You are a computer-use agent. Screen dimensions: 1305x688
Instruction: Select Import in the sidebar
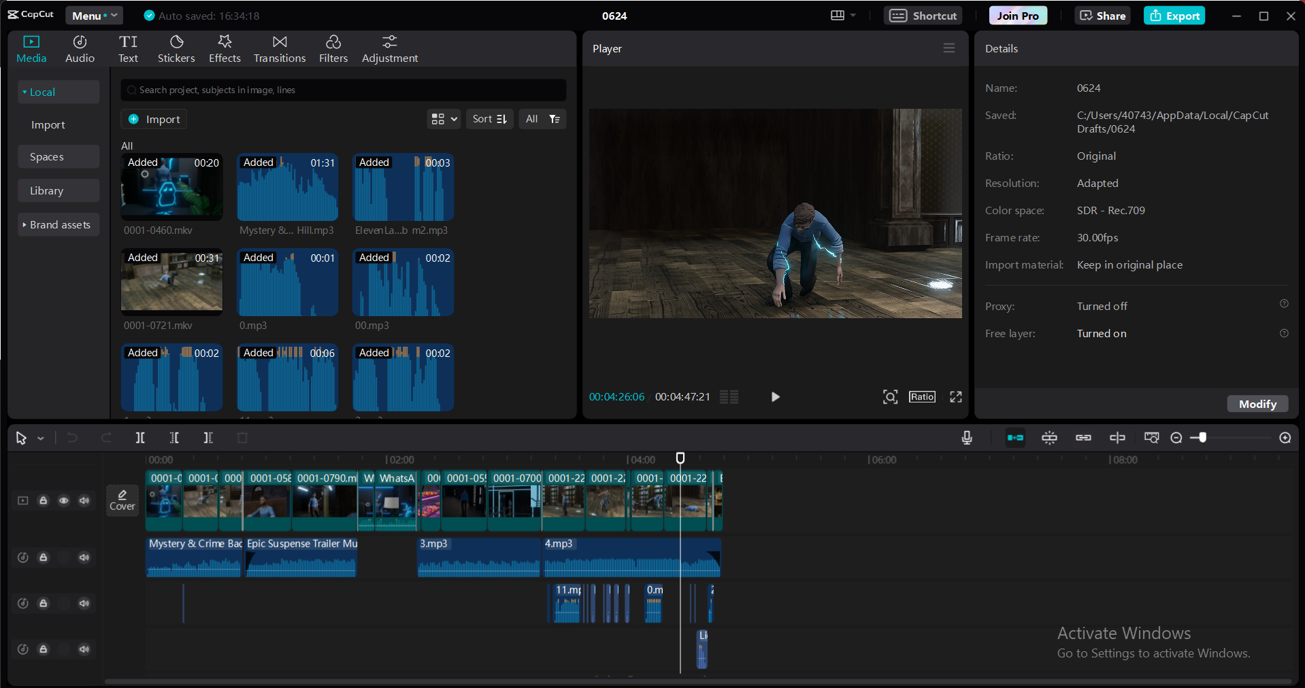point(48,125)
